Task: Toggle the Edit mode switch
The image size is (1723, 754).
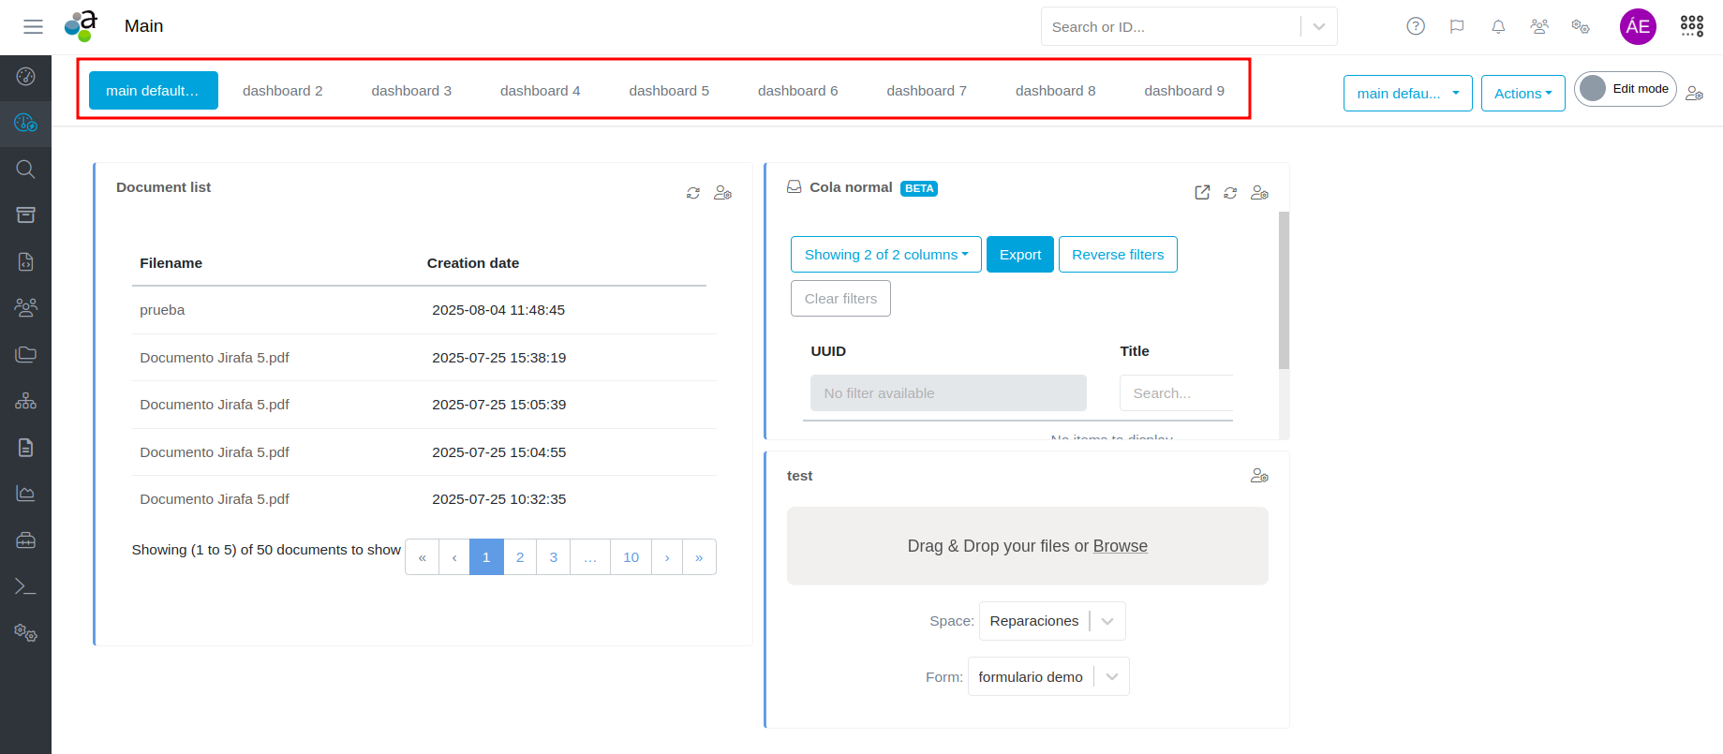Action: click(x=1595, y=89)
